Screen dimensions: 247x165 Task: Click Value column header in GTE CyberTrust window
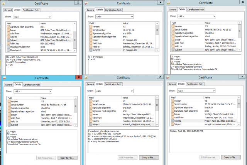tap(56, 23)
